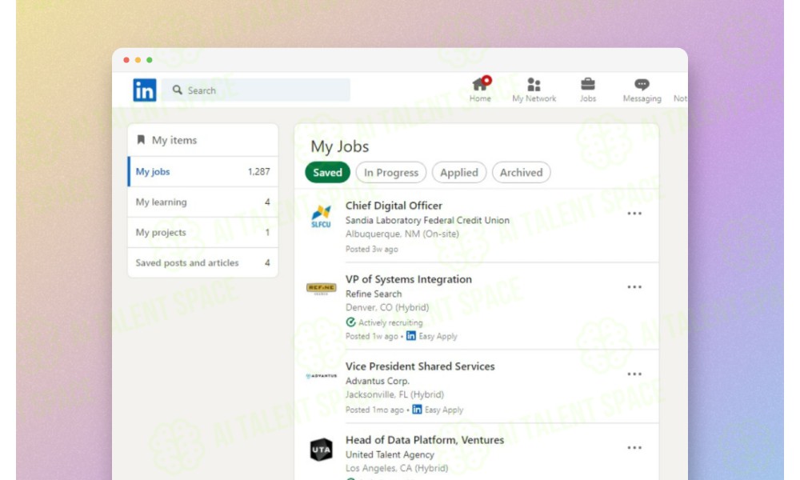This screenshot has width=800, height=480.
Task: Click the Advantus Corp. company name
Action: 377,381
